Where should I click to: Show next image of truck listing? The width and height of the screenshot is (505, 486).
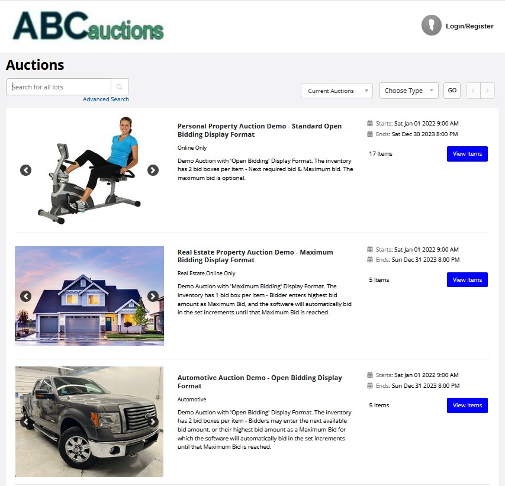tap(153, 421)
